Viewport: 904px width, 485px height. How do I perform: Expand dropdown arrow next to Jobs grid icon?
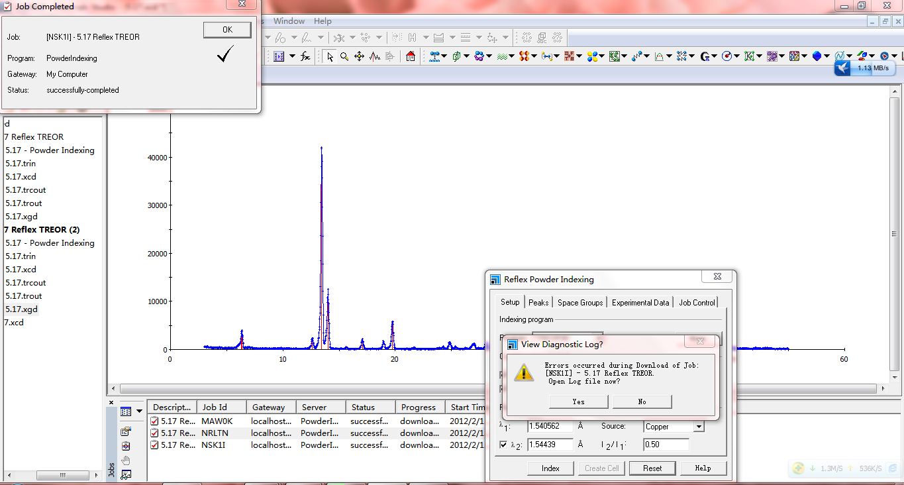click(139, 411)
